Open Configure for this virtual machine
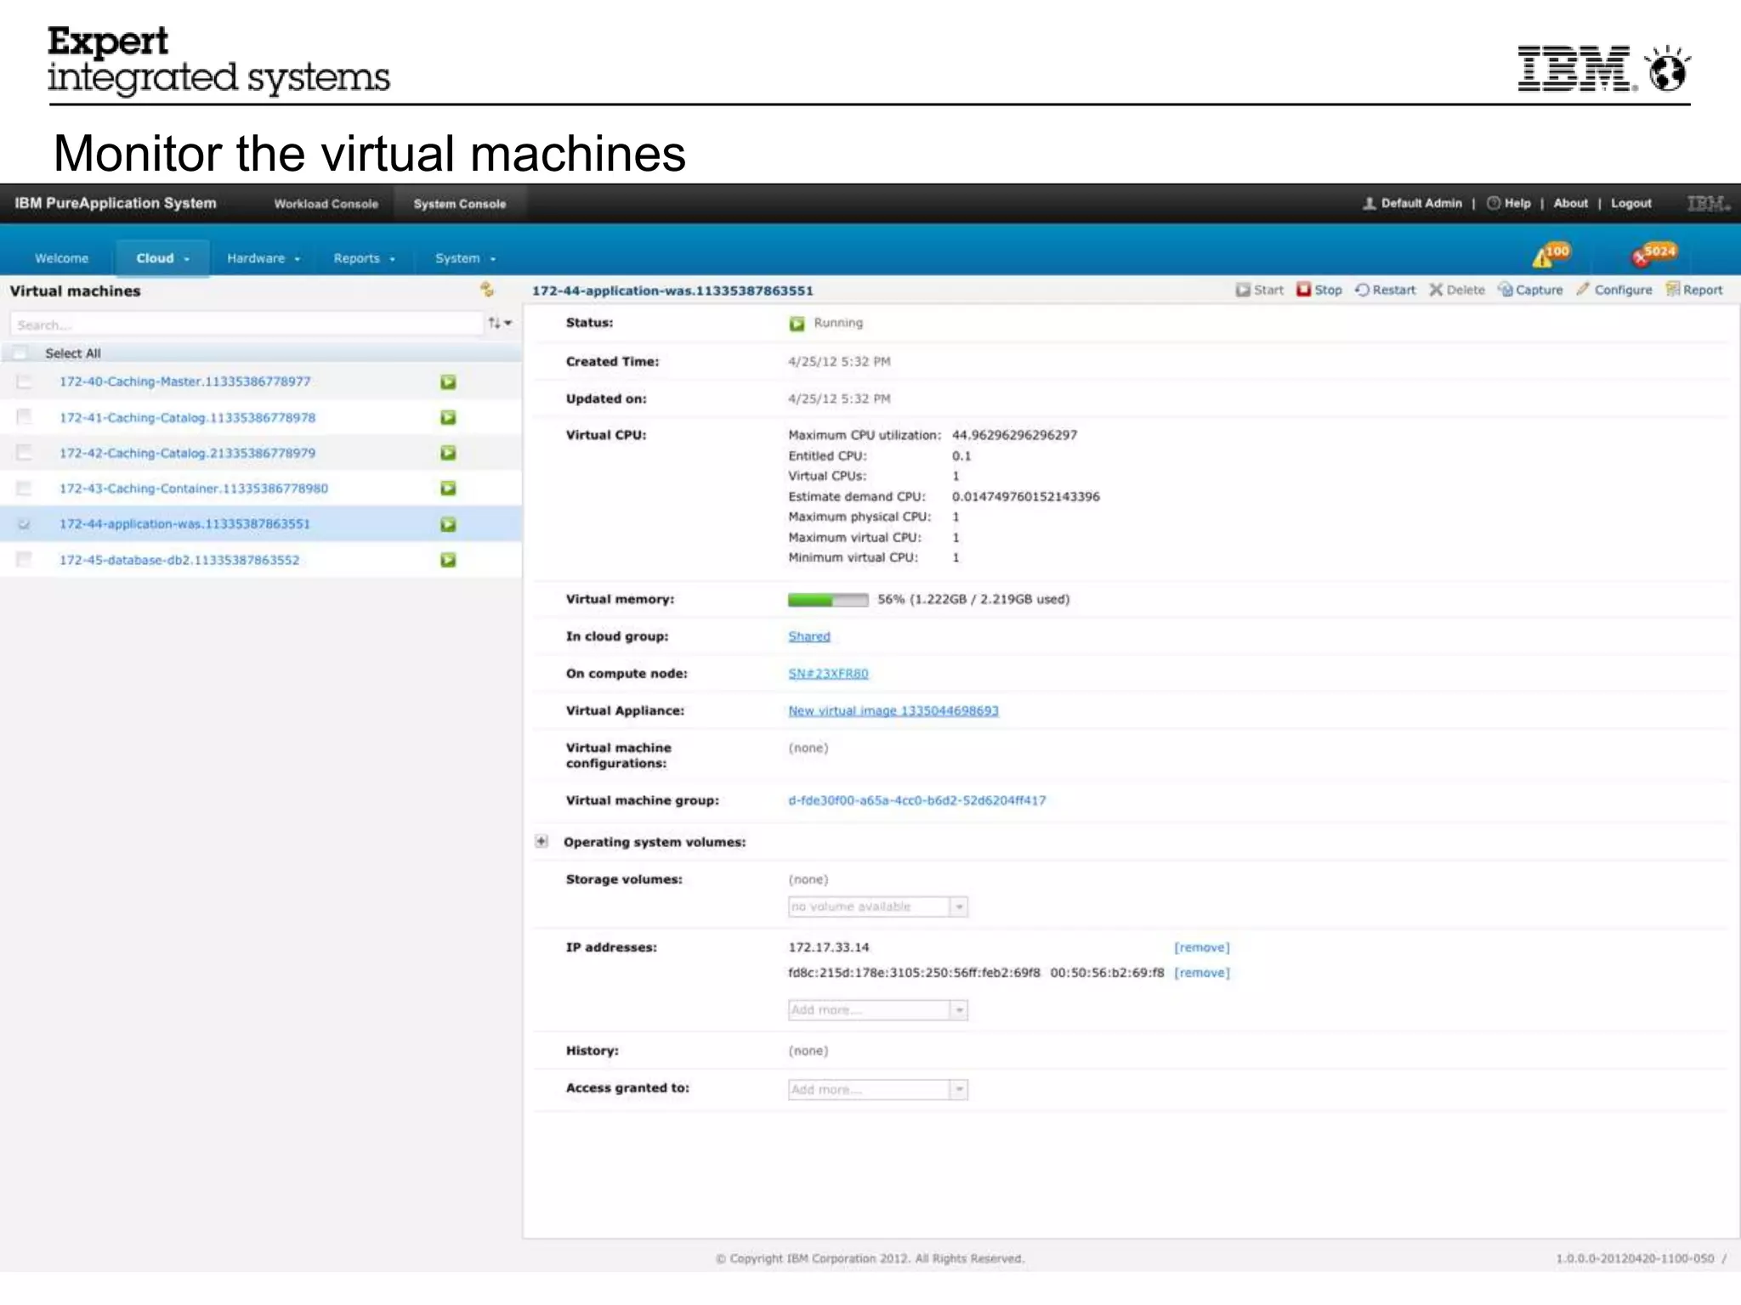 (1614, 290)
